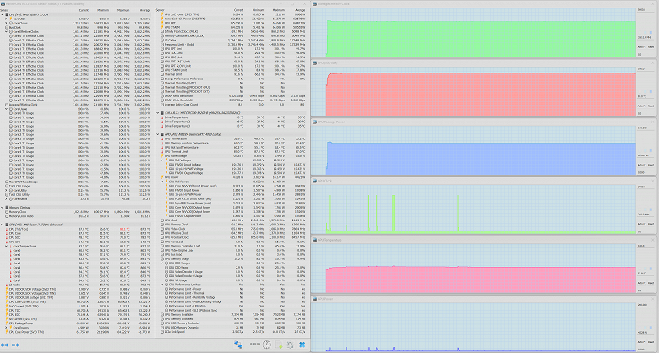
Task: Click the clock icon beside elapsed time
Action: [x=266, y=345]
